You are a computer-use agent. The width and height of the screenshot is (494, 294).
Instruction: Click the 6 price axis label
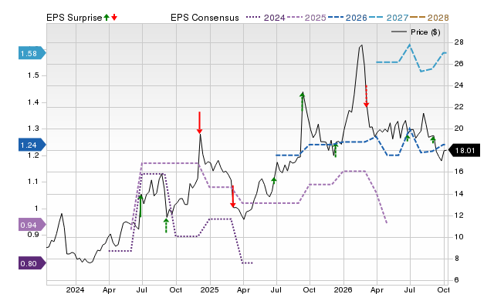click(456, 279)
